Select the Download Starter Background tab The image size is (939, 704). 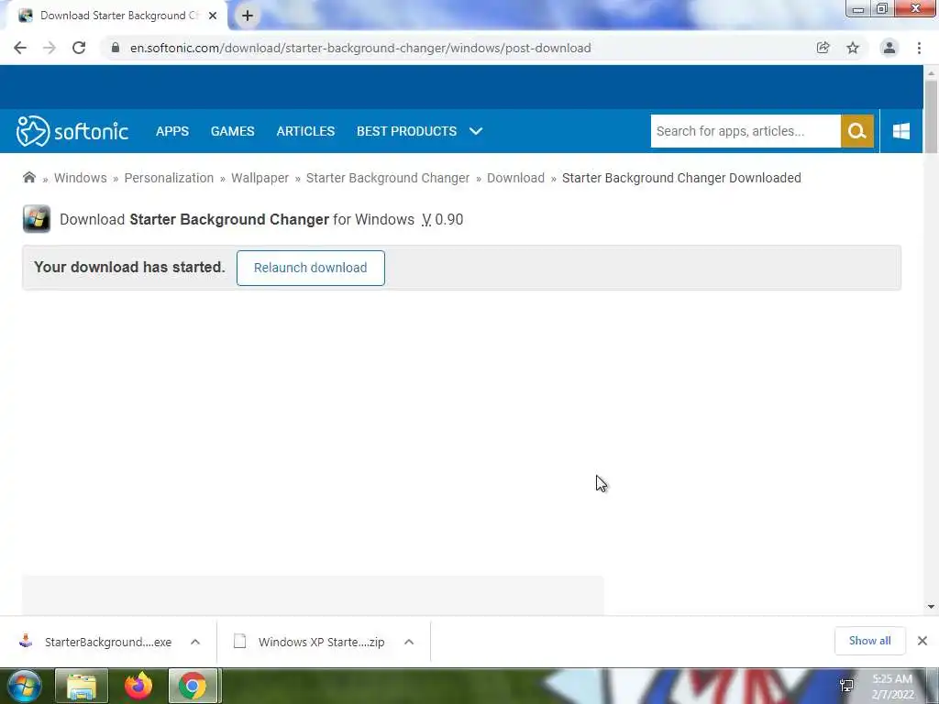click(x=117, y=16)
